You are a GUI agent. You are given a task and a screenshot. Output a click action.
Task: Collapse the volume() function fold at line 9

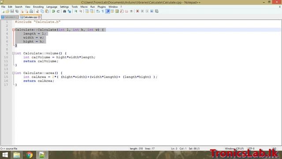(14, 53)
